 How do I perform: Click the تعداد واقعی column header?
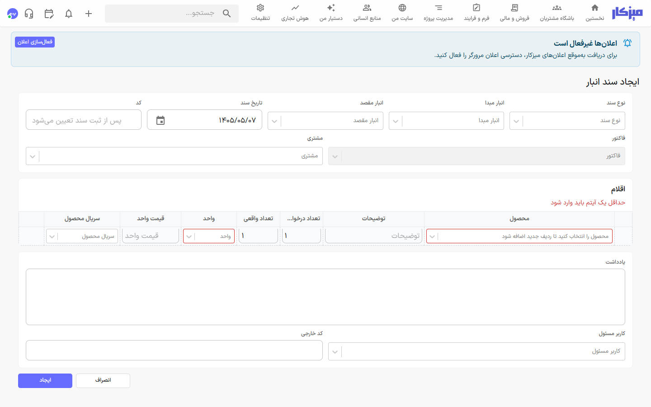click(x=258, y=219)
